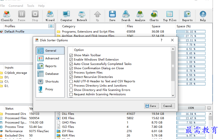Screen dimensions: 220x139
Task: Open the Command menu
Action: click(16, 6)
